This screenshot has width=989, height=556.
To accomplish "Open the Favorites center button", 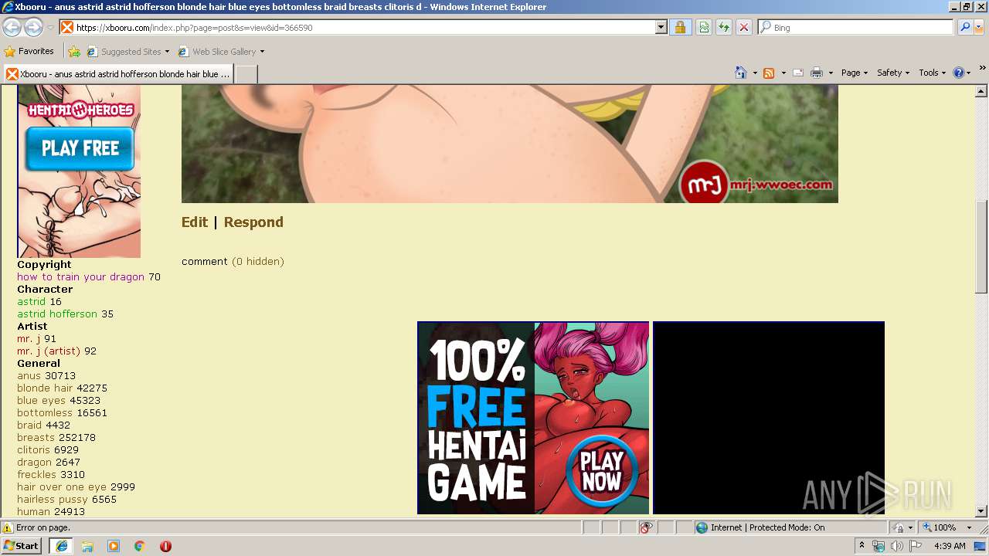I will [29, 52].
